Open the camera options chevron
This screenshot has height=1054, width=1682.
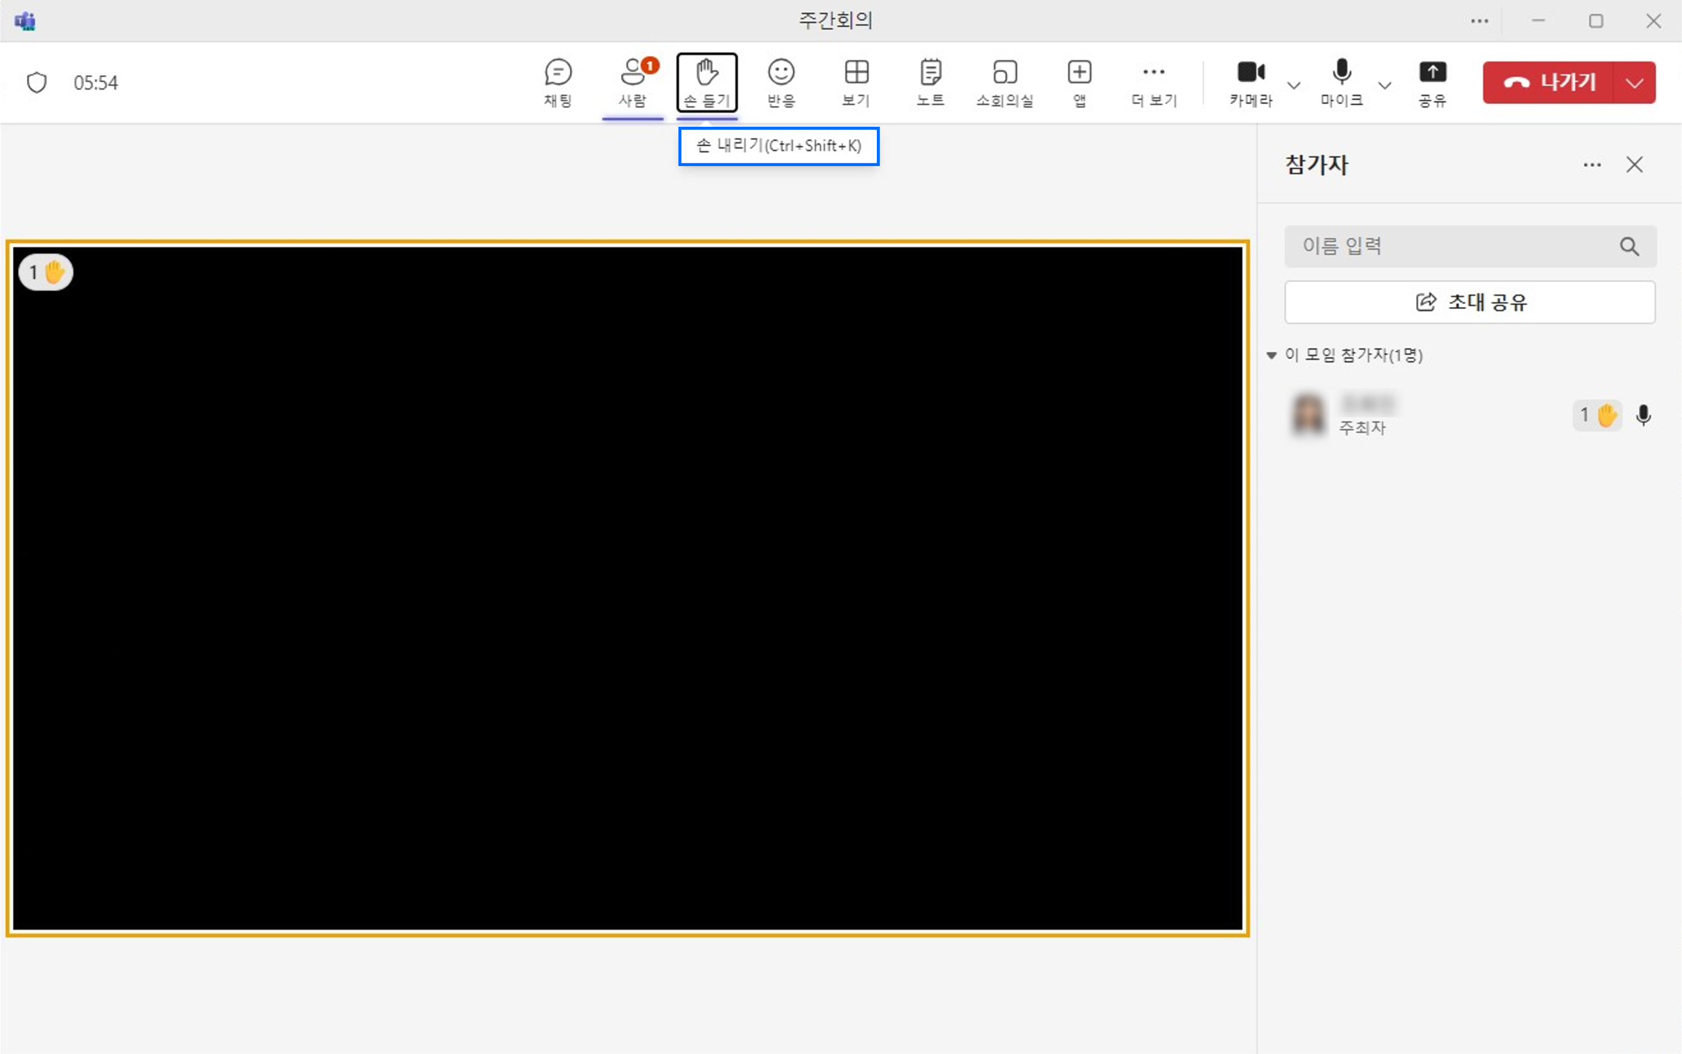[x=1294, y=85]
